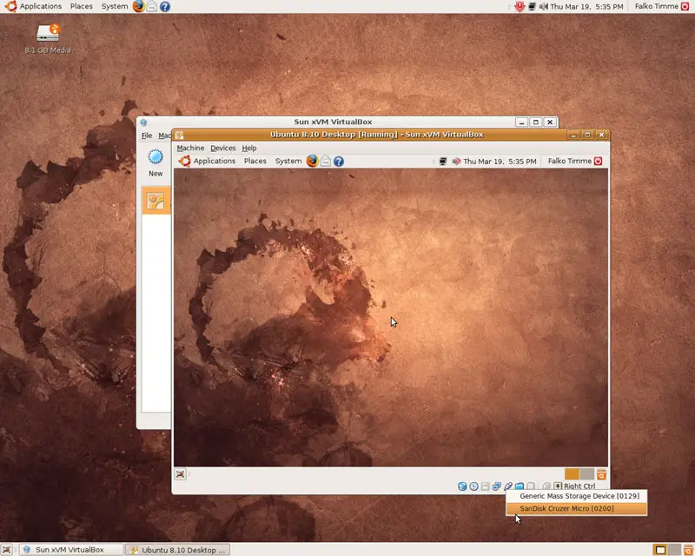Image resolution: width=695 pixels, height=556 pixels.
Task: Select the Ubuntu VM entry in manager list
Action: pyautogui.click(x=156, y=201)
